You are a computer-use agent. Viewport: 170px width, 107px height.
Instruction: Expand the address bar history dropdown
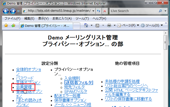[x=93, y=11]
